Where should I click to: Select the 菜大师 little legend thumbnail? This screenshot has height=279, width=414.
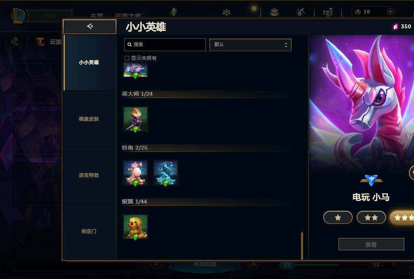pyautogui.click(x=135, y=119)
